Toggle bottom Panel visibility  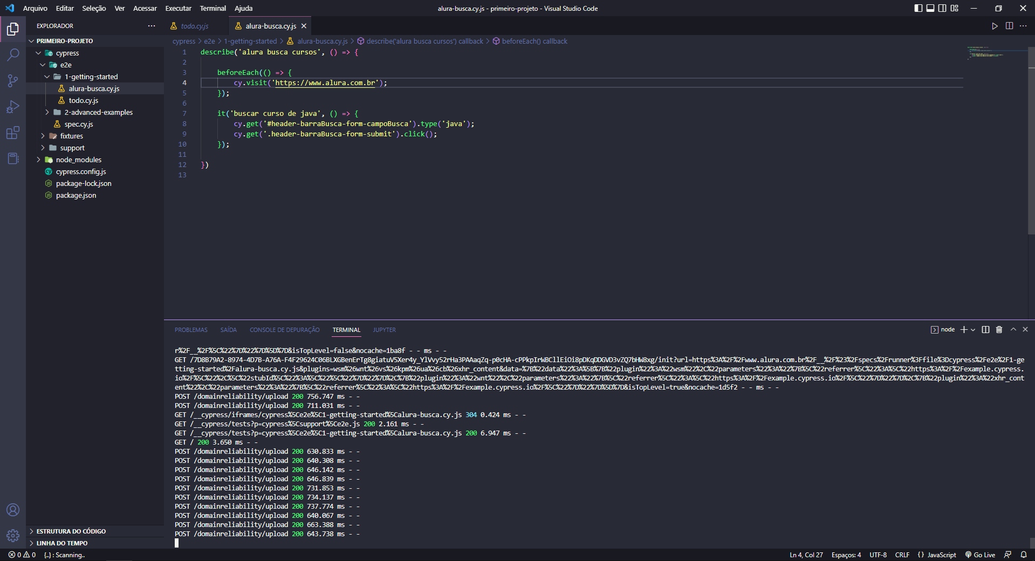930,8
